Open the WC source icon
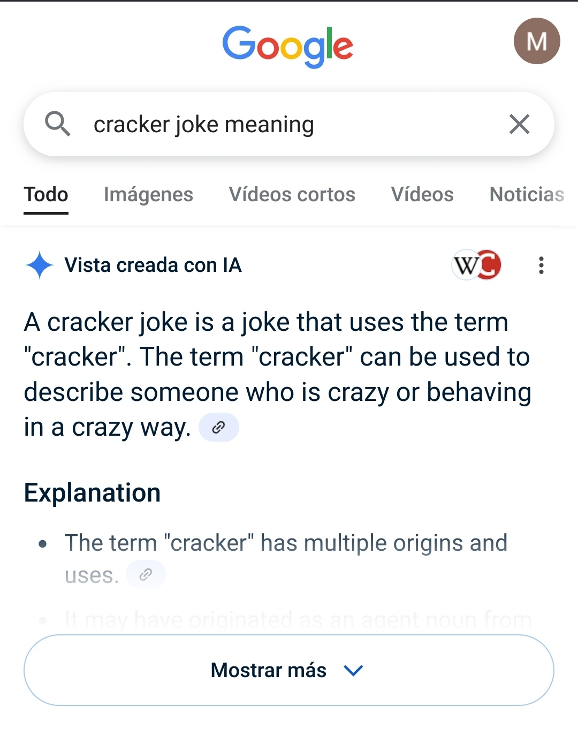The image size is (578, 736). point(476,265)
